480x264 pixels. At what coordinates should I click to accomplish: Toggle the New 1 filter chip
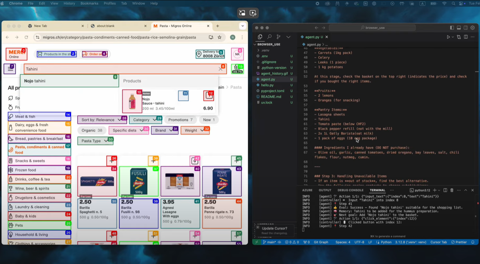[209, 120]
